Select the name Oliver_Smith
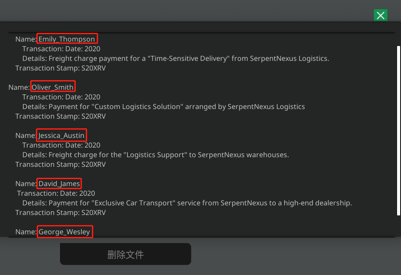 [53, 87]
